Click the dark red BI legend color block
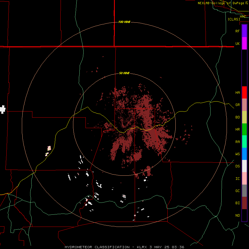Screen dimensions: 249x249 (244, 203)
